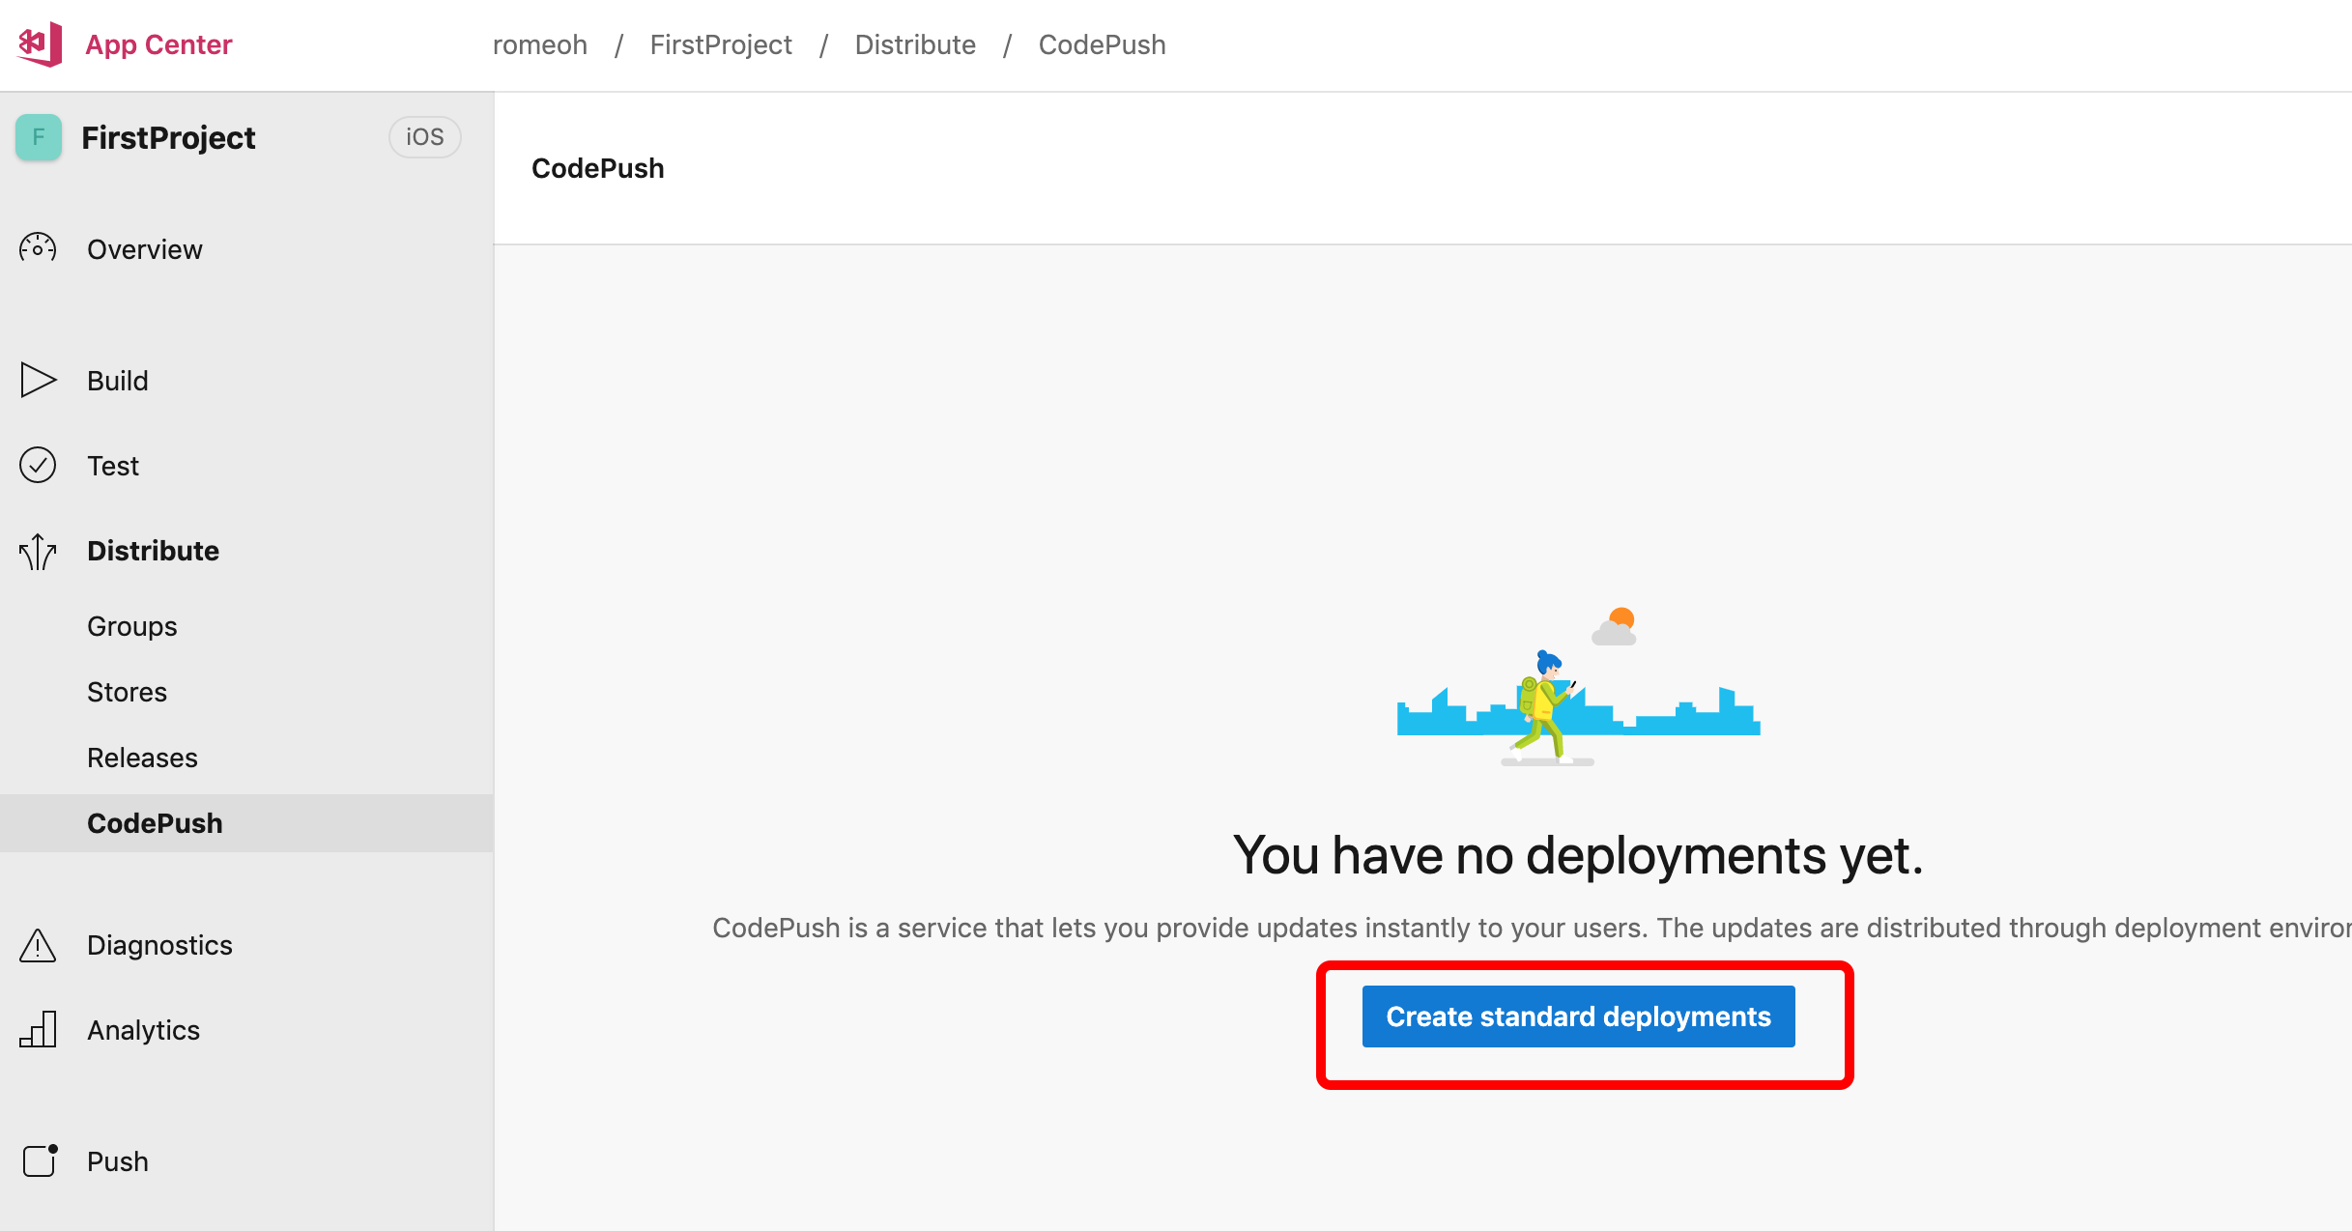Click the App Center logo icon
The image size is (2352, 1231).
click(40, 43)
